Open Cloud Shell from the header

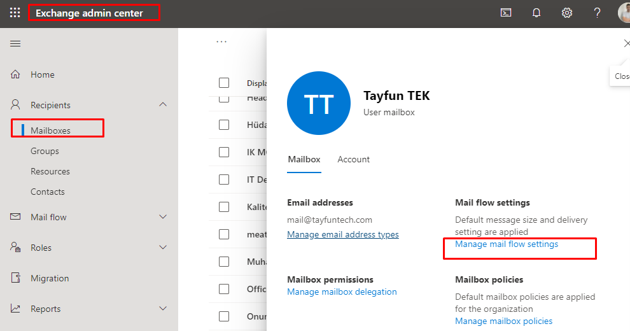point(506,13)
